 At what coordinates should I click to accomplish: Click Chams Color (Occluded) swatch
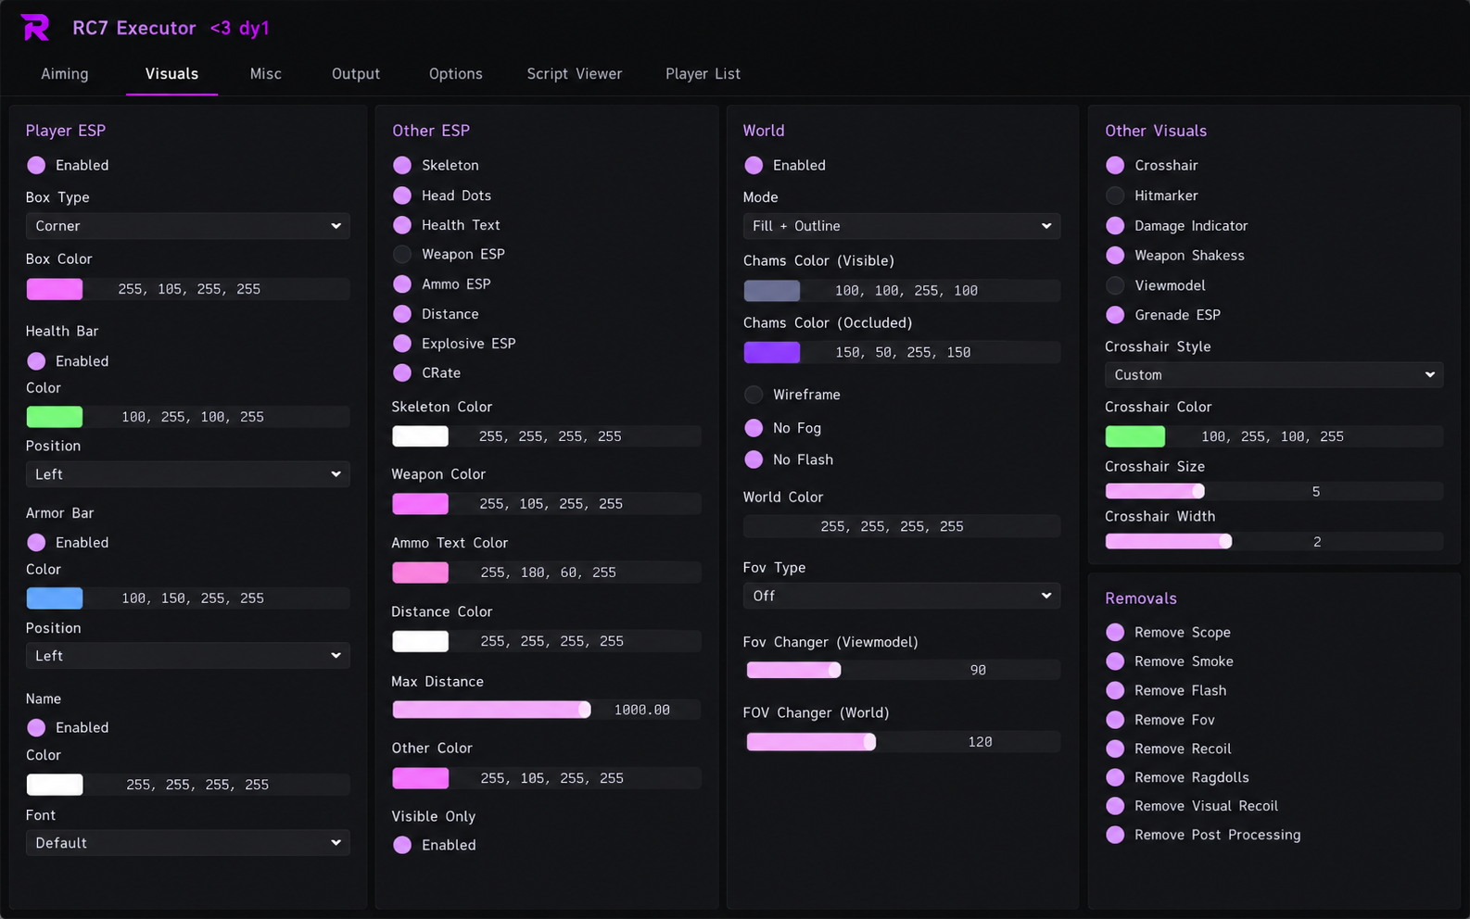tap(772, 352)
